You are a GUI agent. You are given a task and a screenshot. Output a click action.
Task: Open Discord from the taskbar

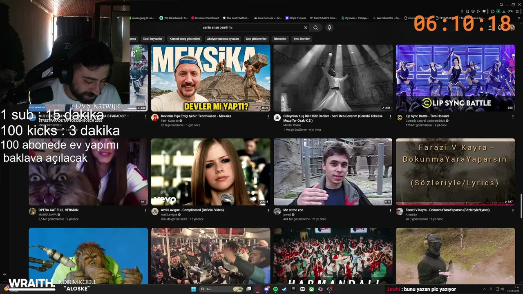[267, 289]
